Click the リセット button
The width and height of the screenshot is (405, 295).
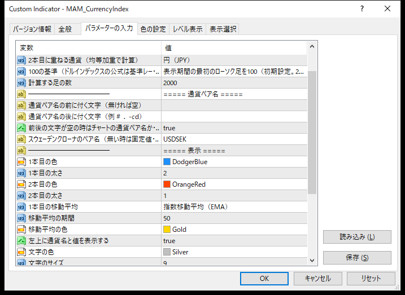[x=371, y=279]
